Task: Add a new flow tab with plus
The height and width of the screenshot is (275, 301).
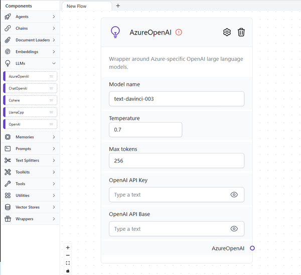Action: [x=118, y=6]
